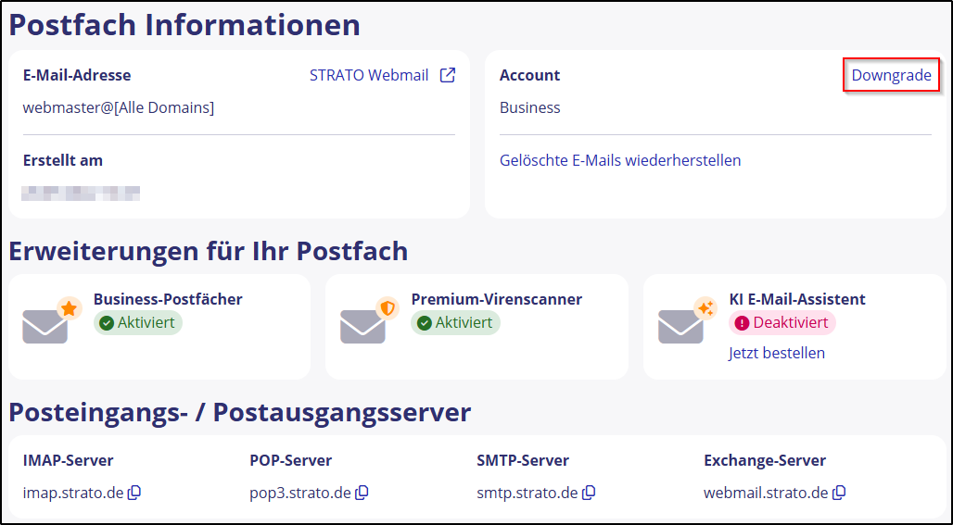Click the pop3.strato.de server text

300,493
